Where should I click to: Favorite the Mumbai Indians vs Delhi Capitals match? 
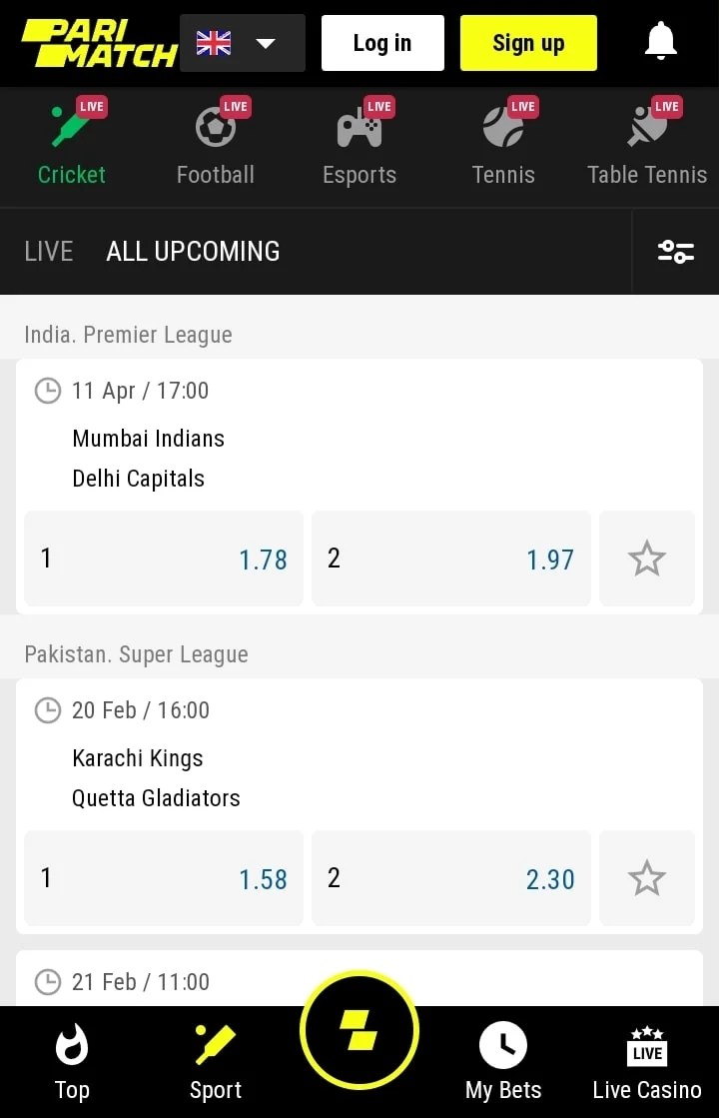[x=646, y=559]
